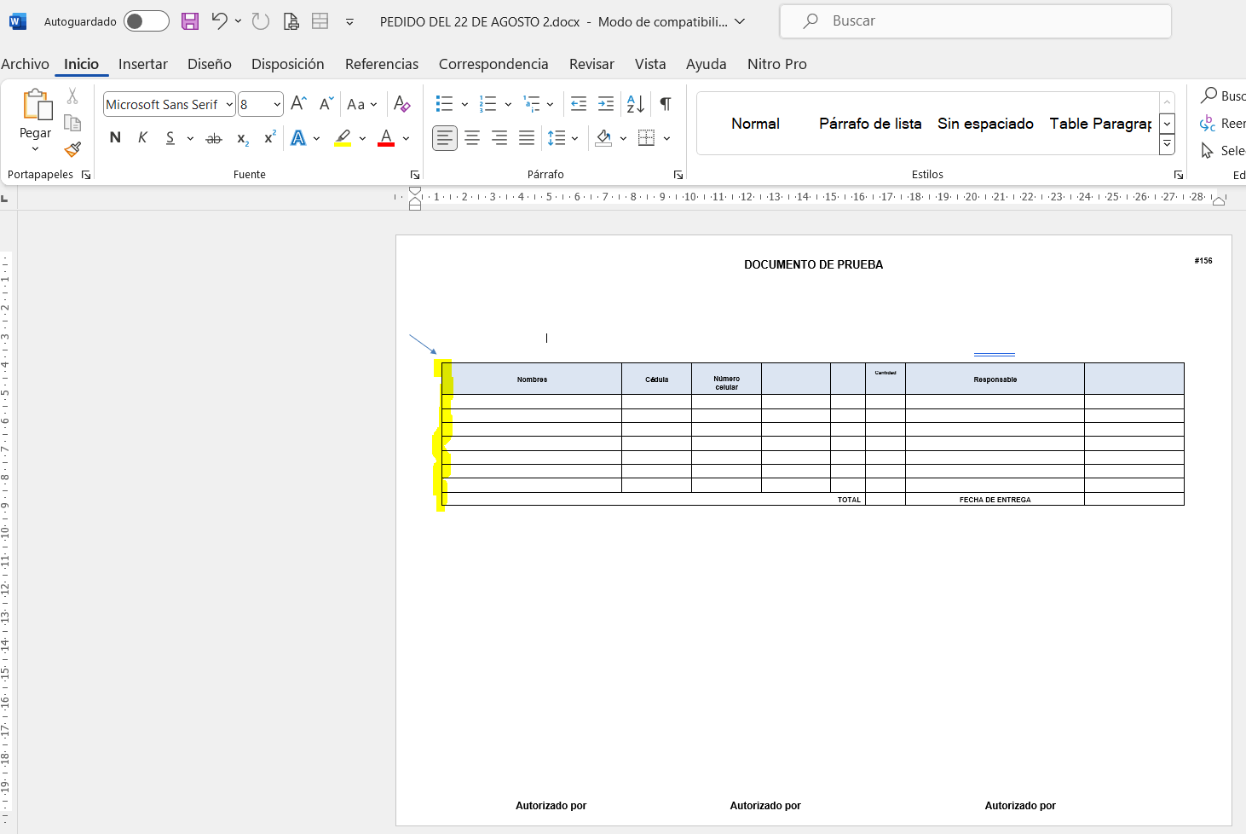Viewport: 1246px width, 834px height.
Task: Apply yellow text highlight color
Action: pos(343,137)
